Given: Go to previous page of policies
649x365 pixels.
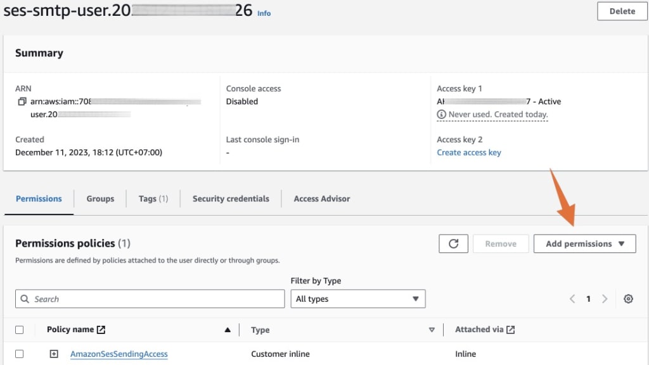Looking at the screenshot, I should click(x=572, y=299).
